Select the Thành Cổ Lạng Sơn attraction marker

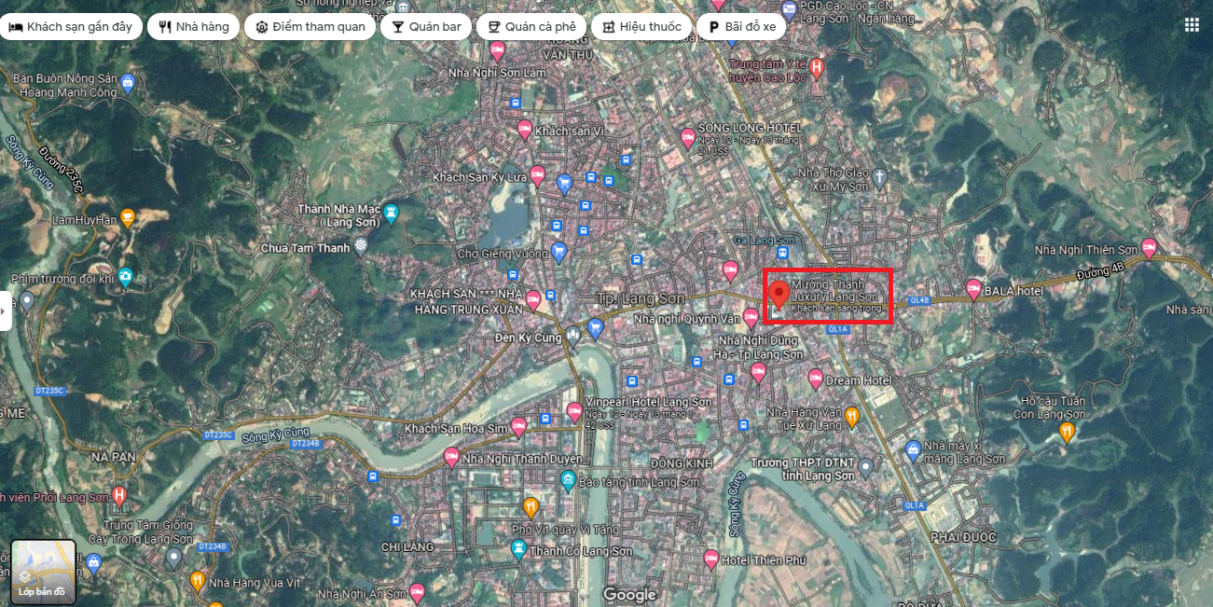519,550
